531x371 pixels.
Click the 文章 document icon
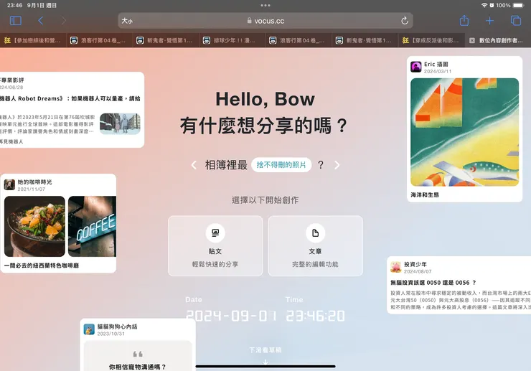[315, 233]
